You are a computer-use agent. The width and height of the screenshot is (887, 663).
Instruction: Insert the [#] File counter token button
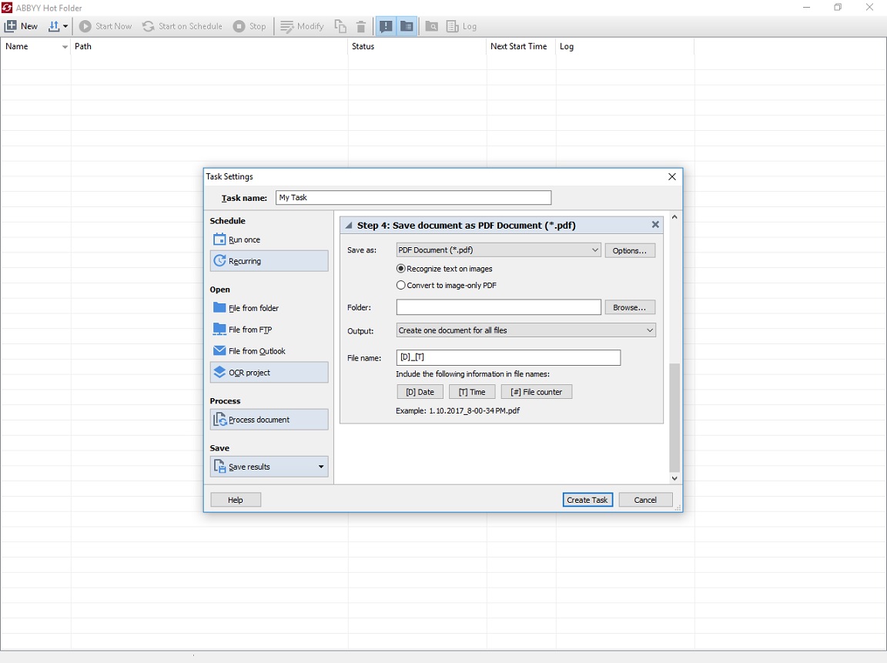(x=536, y=392)
